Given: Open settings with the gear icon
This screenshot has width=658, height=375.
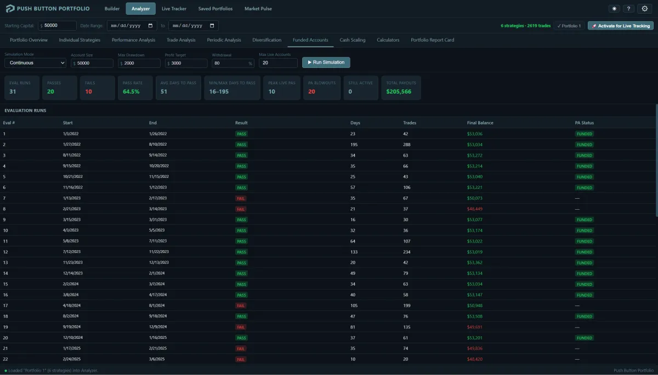Looking at the screenshot, I should coord(645,9).
